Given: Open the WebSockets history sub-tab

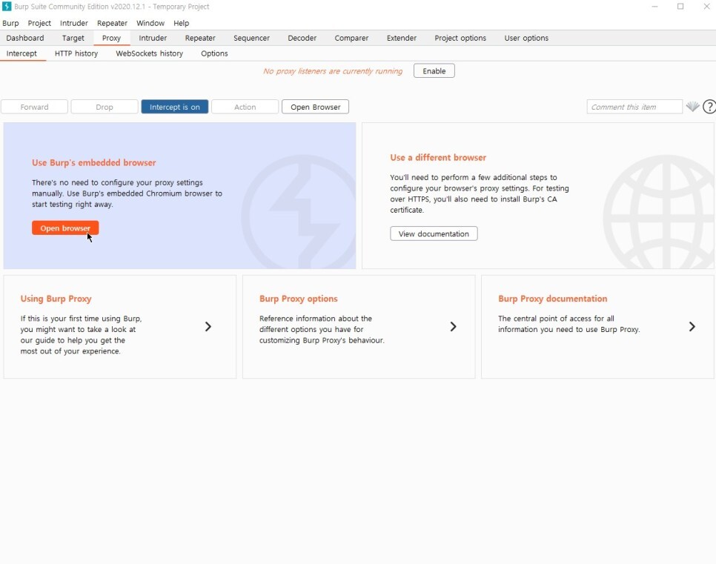Looking at the screenshot, I should (149, 53).
